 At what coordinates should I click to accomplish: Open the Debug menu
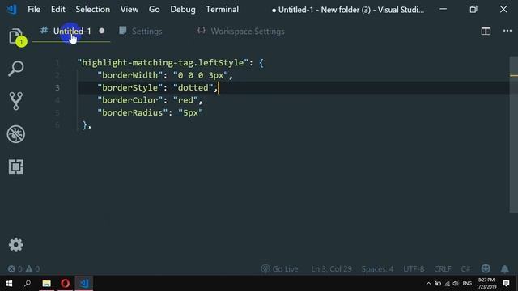point(183,9)
